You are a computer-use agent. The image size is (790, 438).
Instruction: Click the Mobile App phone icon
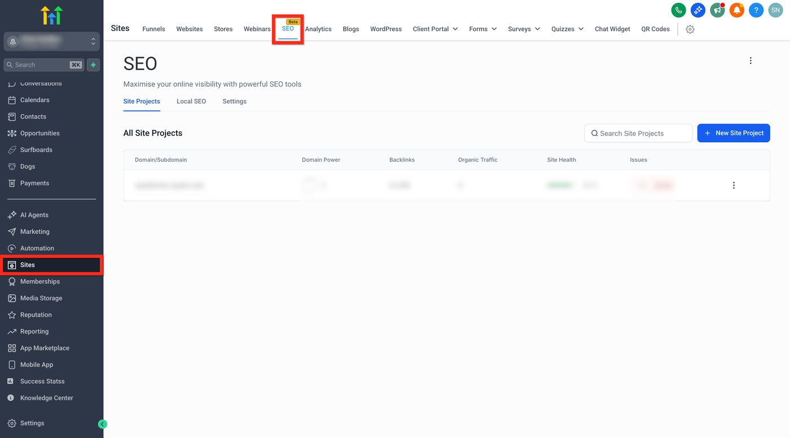pyautogui.click(x=12, y=365)
